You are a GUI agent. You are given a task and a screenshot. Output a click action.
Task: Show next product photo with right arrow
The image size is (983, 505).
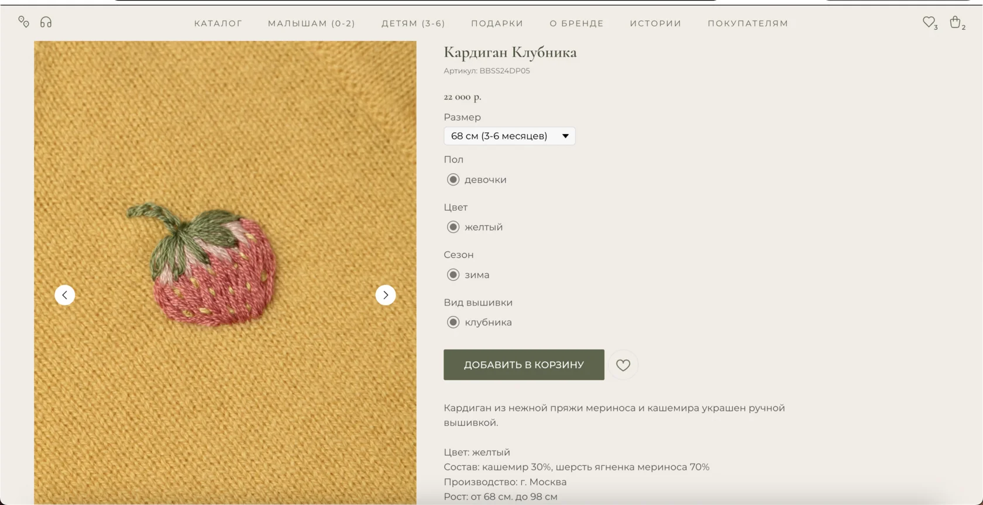(386, 295)
